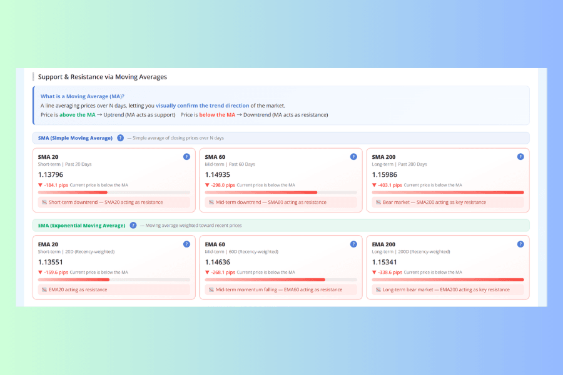Screen dimensions: 563x375
Task: Click the "What is a Moving Average (MA)?" heading
Action: (82, 96)
